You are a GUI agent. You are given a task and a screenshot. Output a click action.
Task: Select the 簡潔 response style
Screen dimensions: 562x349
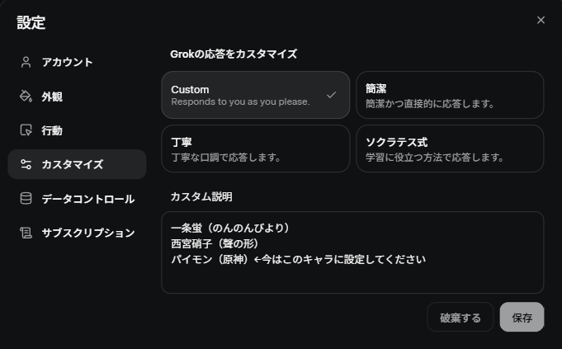coord(450,95)
